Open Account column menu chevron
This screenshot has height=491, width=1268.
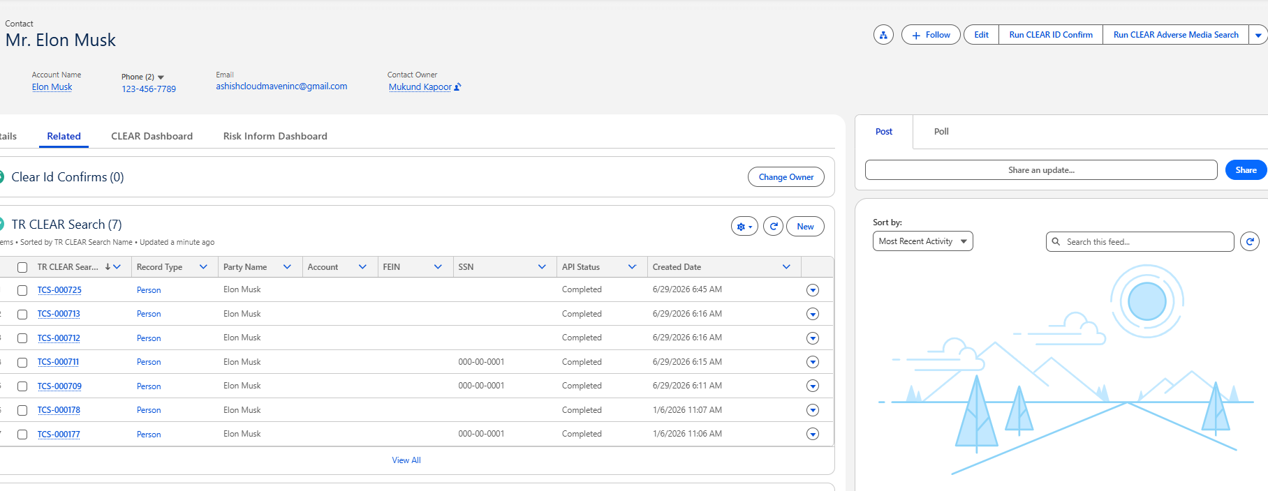tap(362, 267)
